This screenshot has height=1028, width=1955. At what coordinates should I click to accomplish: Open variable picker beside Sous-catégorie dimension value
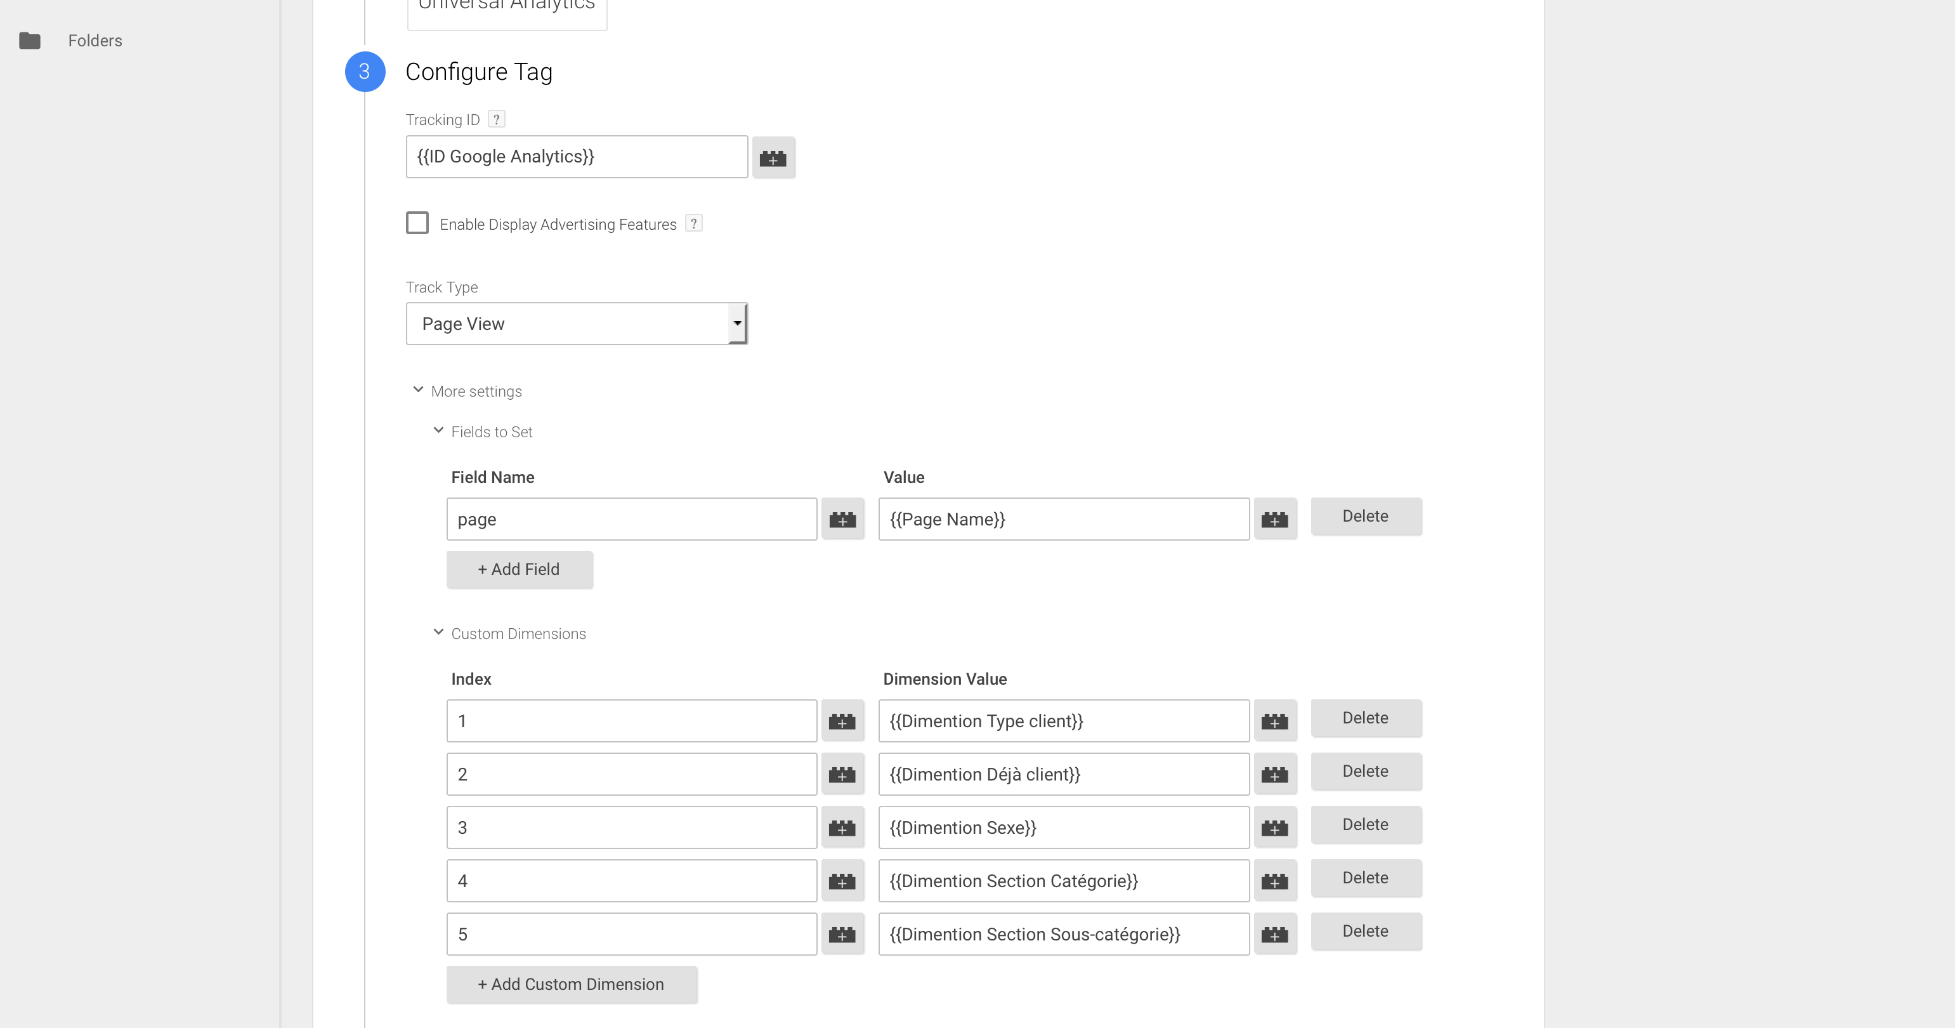coord(1274,934)
